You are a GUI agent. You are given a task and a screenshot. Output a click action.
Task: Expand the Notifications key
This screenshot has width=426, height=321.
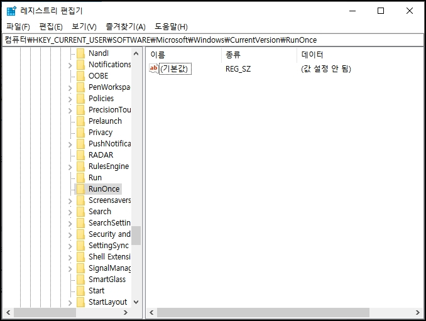(70, 65)
